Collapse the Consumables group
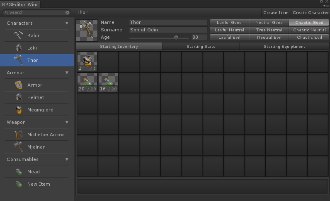Screen dimensions: 330x201 pyautogui.click(x=67, y=159)
